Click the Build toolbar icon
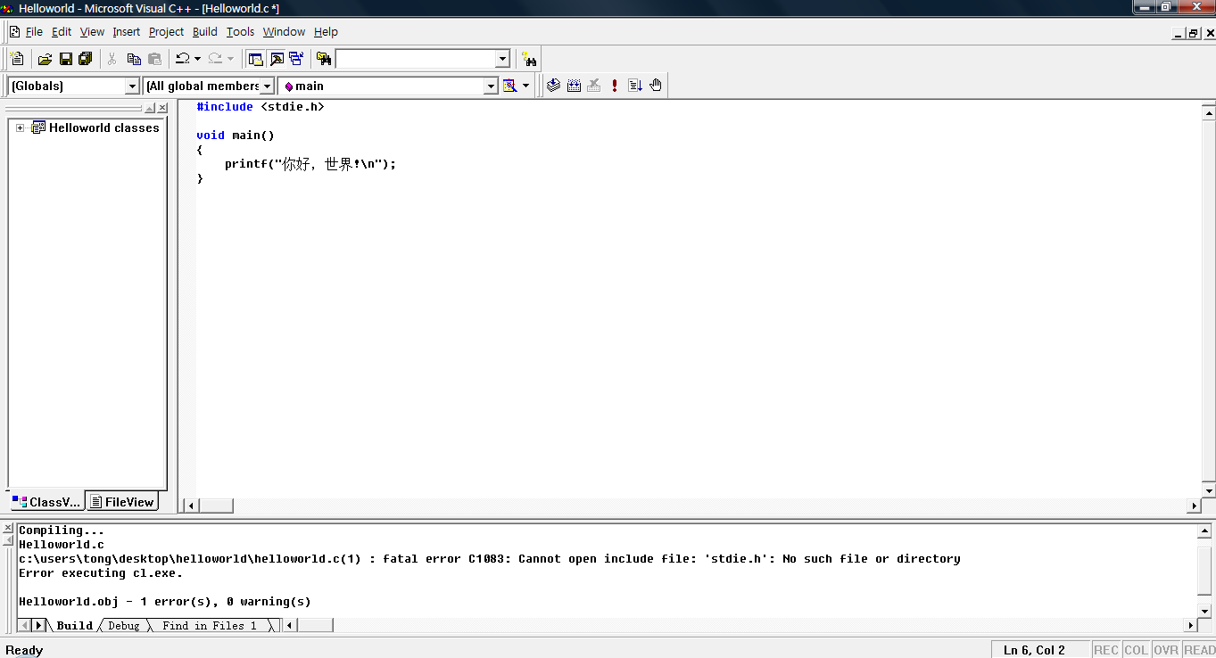 574,86
